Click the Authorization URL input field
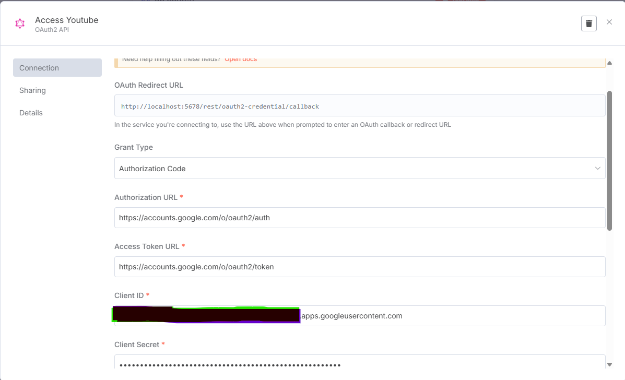The width and height of the screenshot is (625, 380). click(360, 218)
